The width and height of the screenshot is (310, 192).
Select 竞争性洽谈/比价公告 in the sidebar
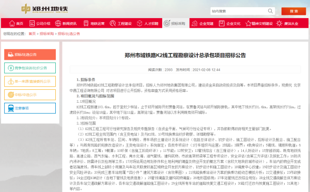(30, 68)
